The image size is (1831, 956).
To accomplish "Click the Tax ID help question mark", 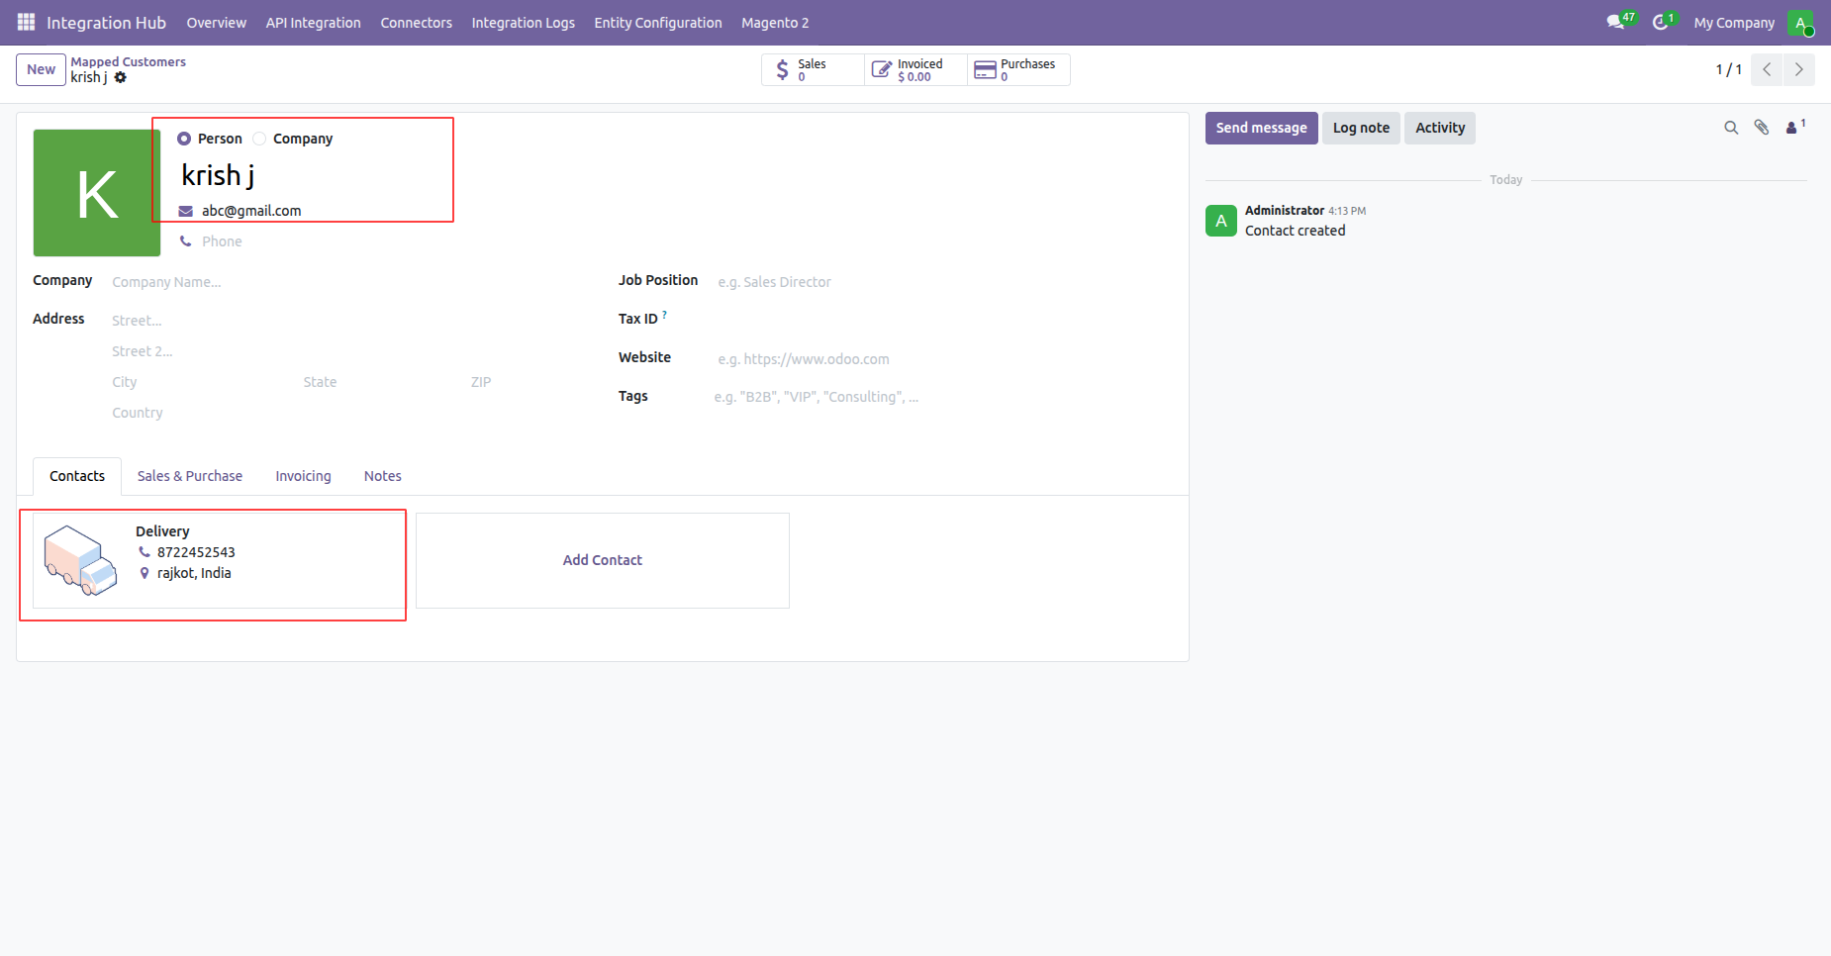I will click(664, 314).
